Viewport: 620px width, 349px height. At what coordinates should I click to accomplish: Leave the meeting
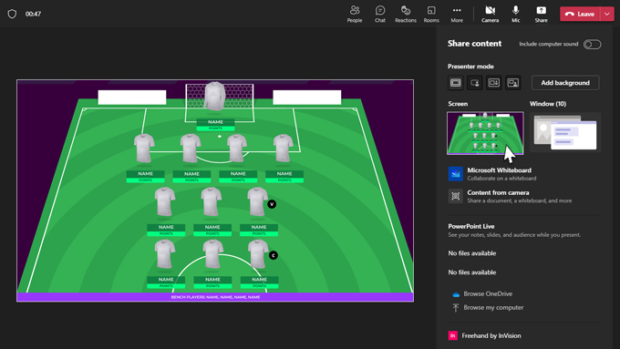580,14
